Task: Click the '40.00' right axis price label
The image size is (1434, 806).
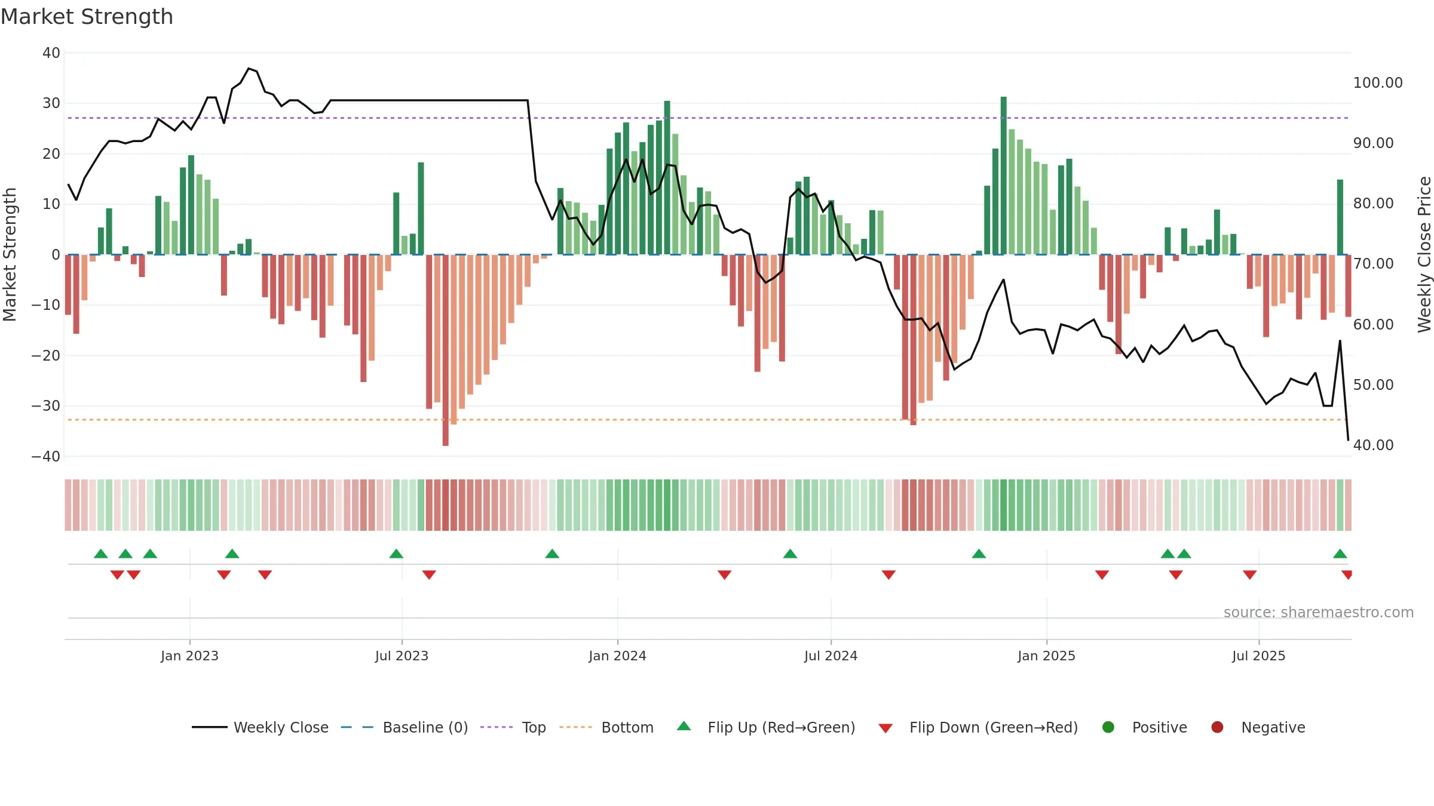Action: [1373, 445]
